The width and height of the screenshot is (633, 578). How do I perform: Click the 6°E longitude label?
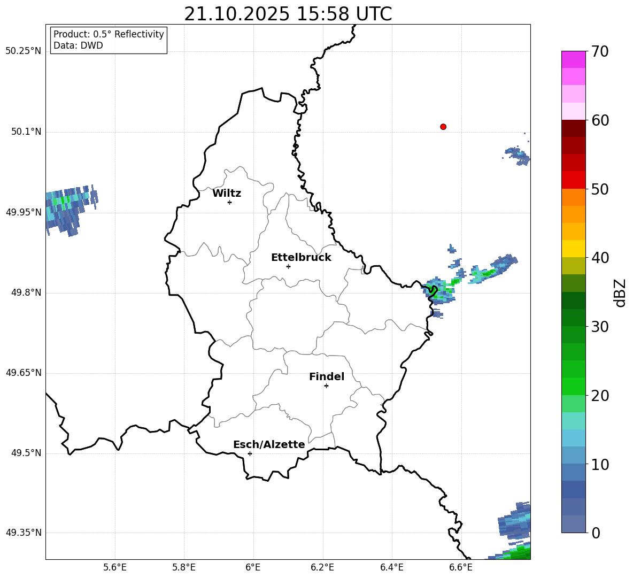coord(253,567)
